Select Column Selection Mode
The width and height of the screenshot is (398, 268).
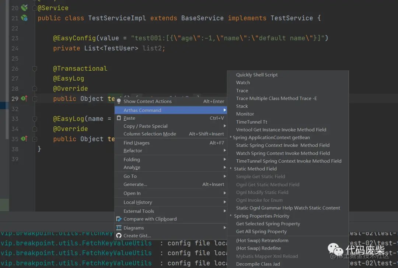point(171,134)
